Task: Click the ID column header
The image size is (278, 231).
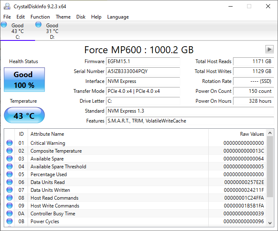Action: [21, 134]
